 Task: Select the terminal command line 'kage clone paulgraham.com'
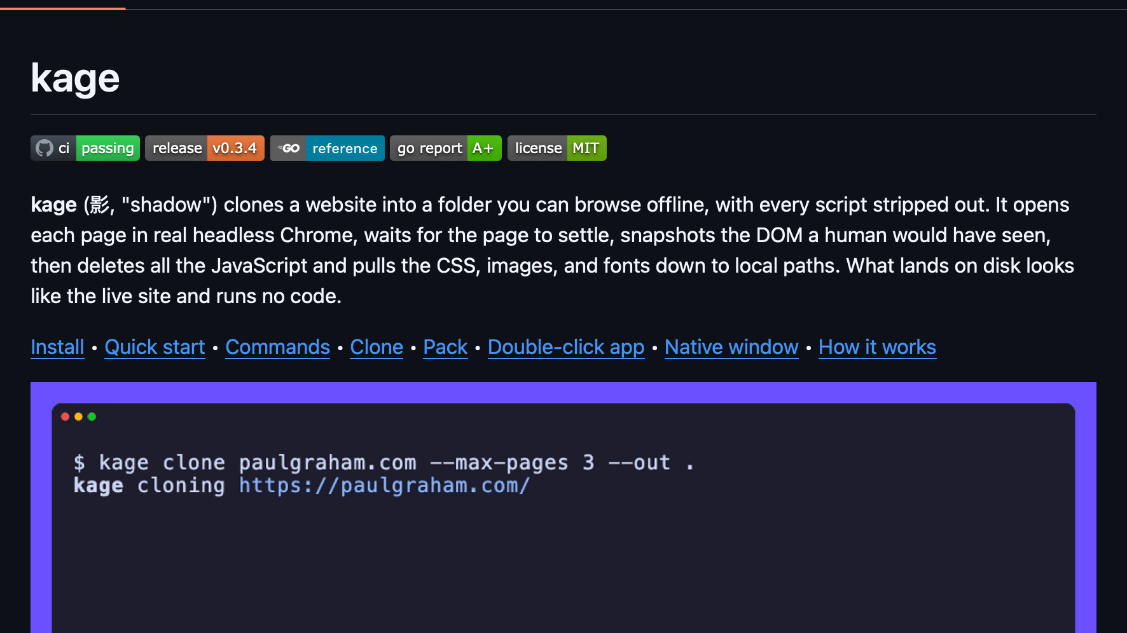tap(258, 463)
